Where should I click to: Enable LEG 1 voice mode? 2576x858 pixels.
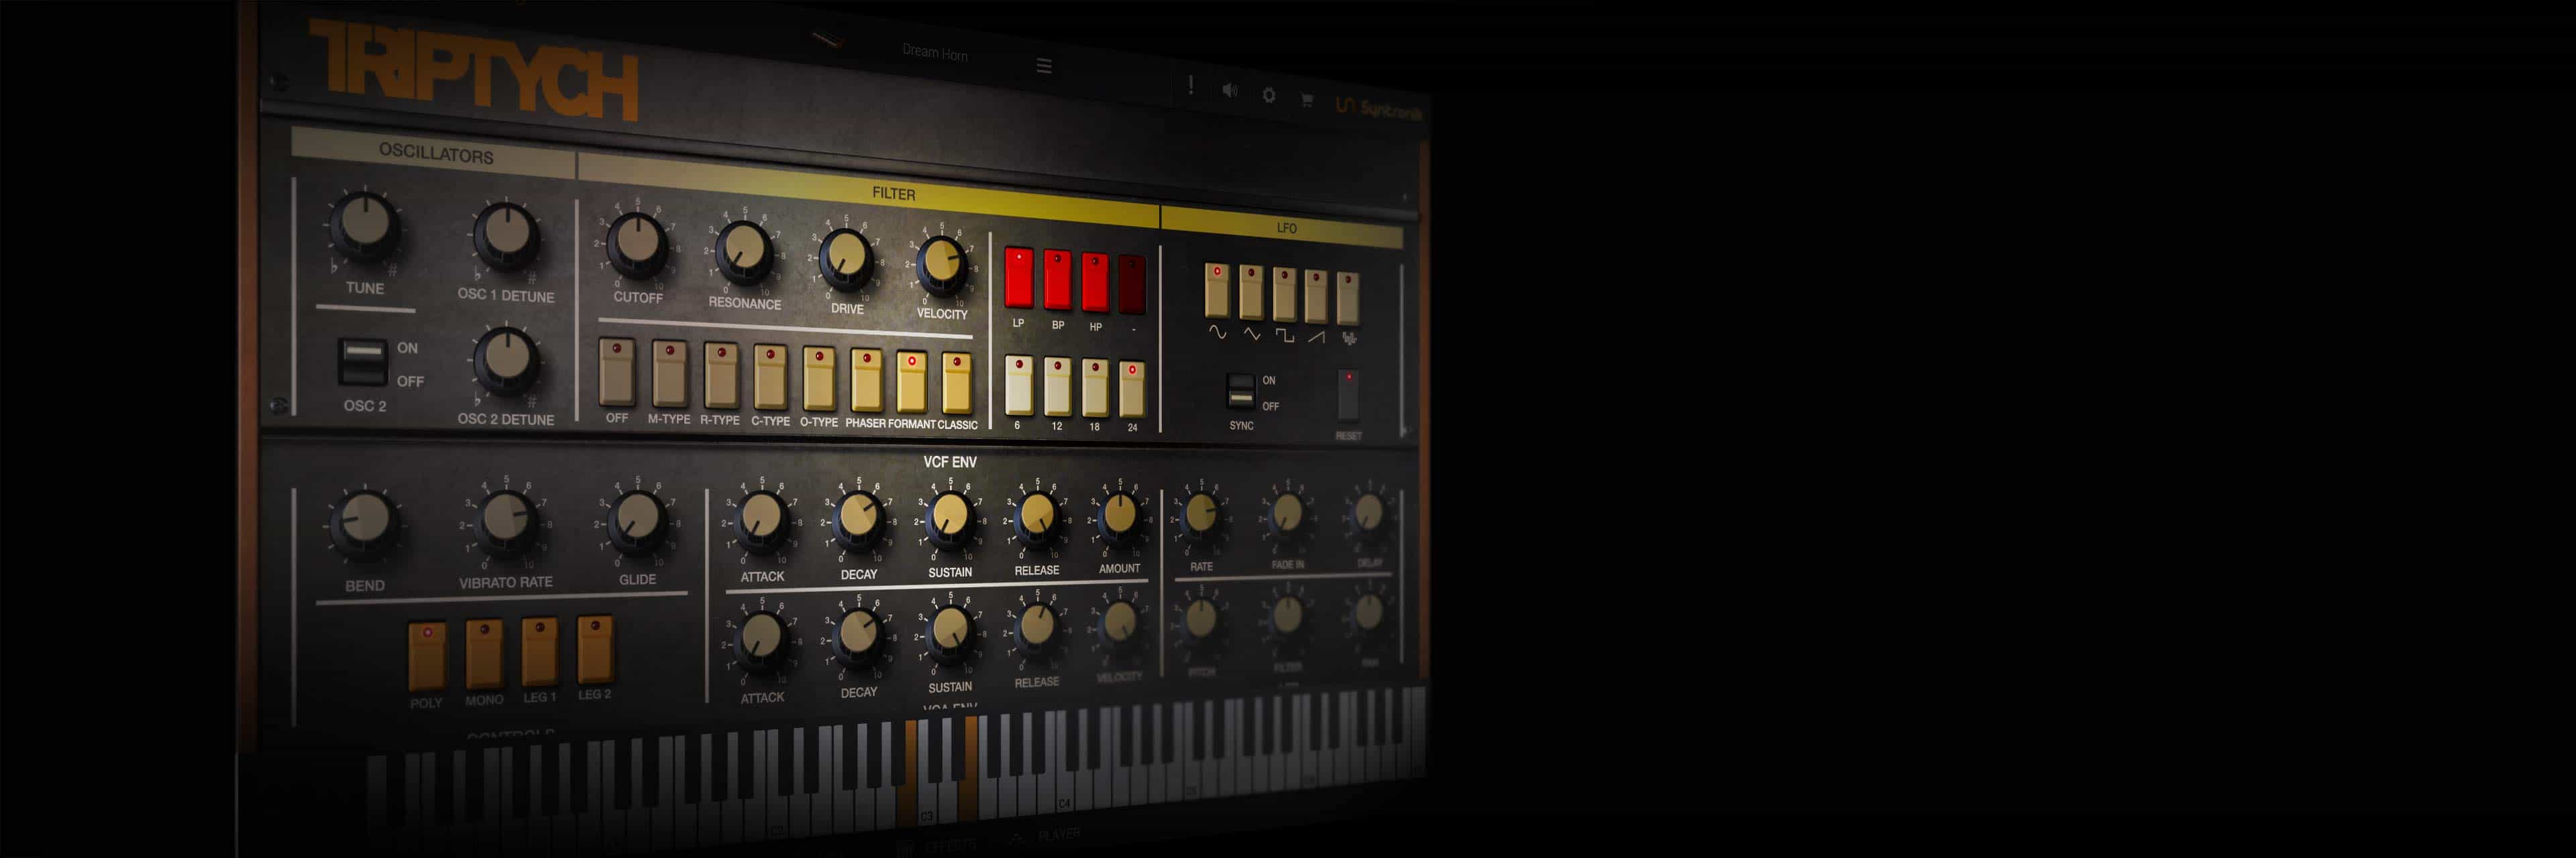click(x=540, y=650)
